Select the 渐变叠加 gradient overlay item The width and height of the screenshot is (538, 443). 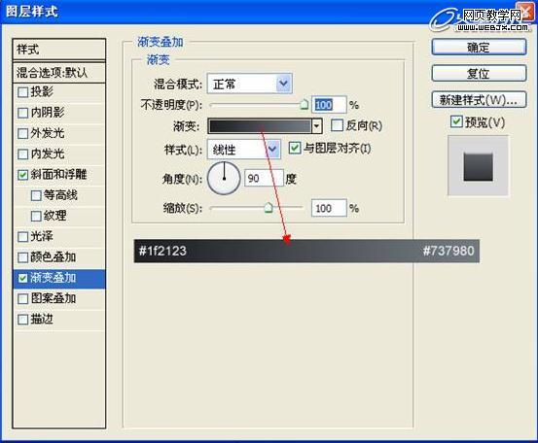click(x=59, y=278)
